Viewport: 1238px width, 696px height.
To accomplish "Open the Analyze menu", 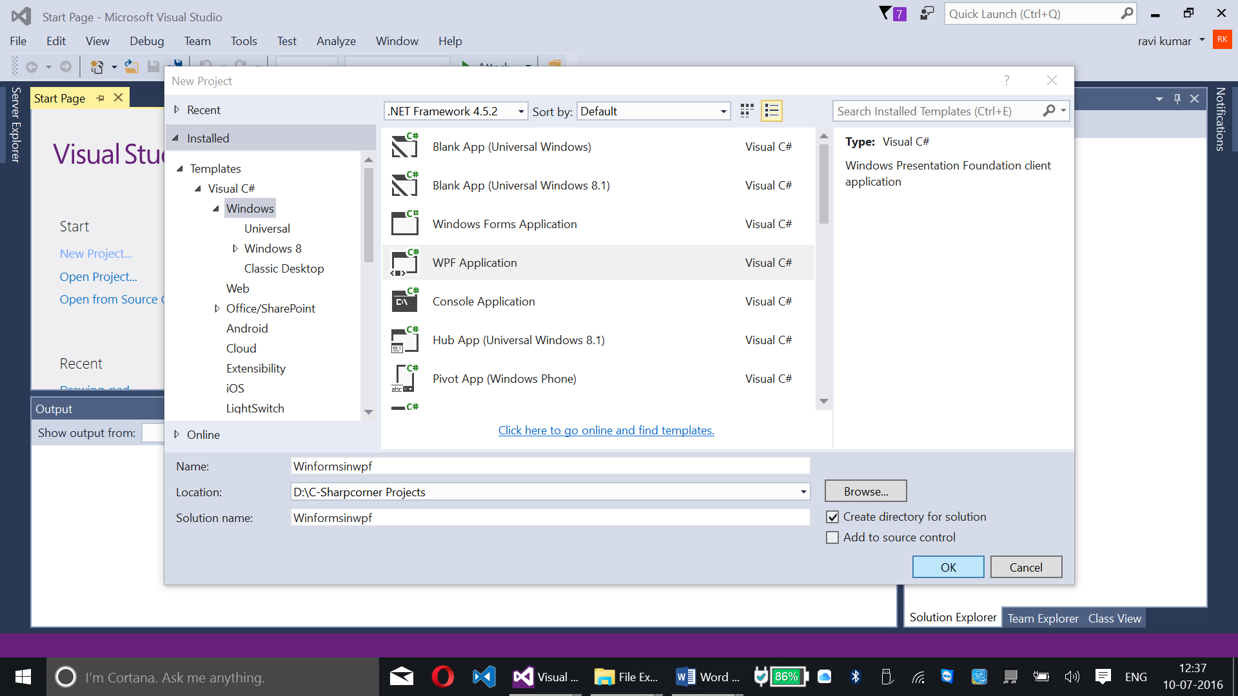I will tap(336, 41).
